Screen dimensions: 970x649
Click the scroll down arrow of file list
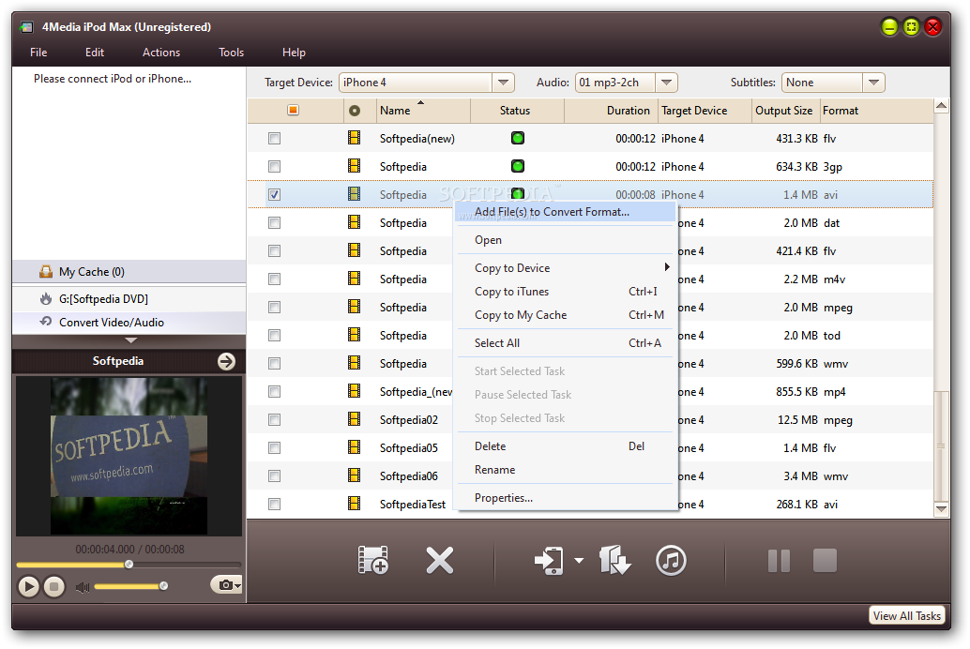(x=941, y=510)
